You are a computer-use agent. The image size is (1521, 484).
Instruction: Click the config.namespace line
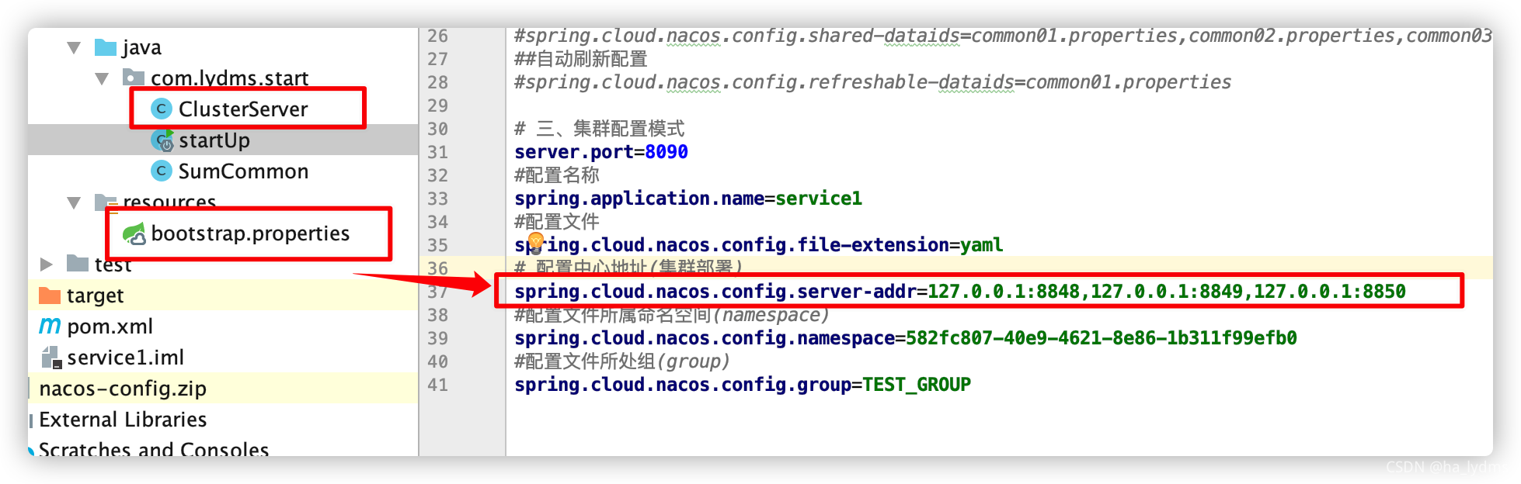(x=905, y=338)
